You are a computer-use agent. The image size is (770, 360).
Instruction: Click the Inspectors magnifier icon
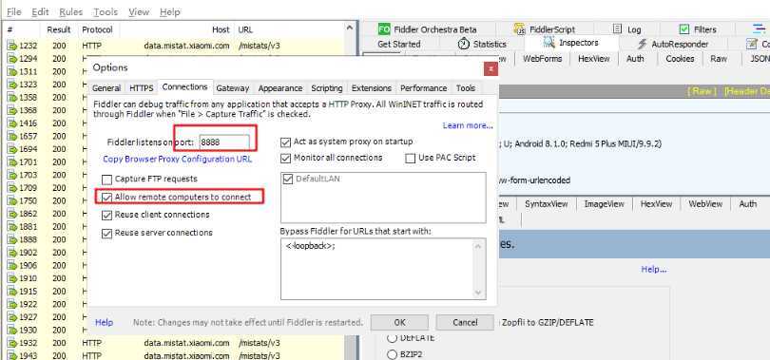(549, 43)
